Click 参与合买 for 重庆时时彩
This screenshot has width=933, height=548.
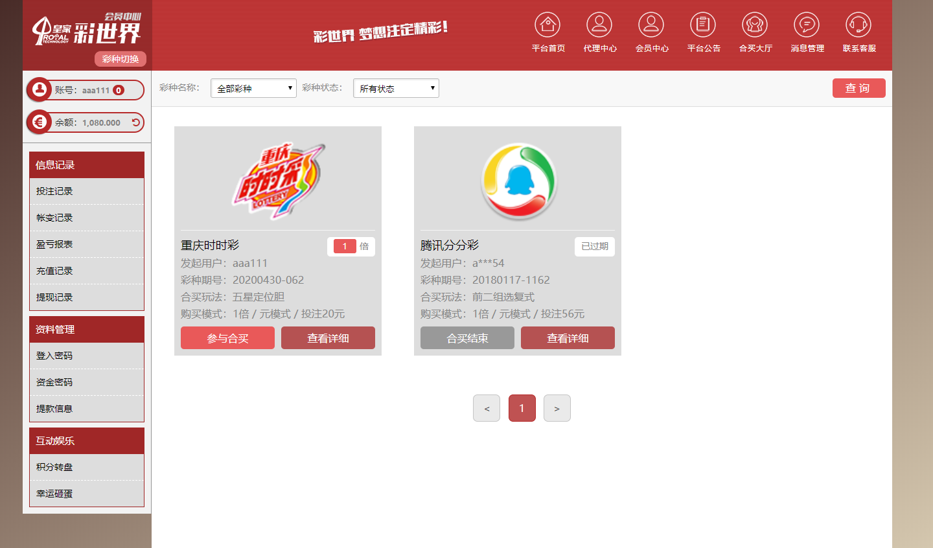coord(227,338)
